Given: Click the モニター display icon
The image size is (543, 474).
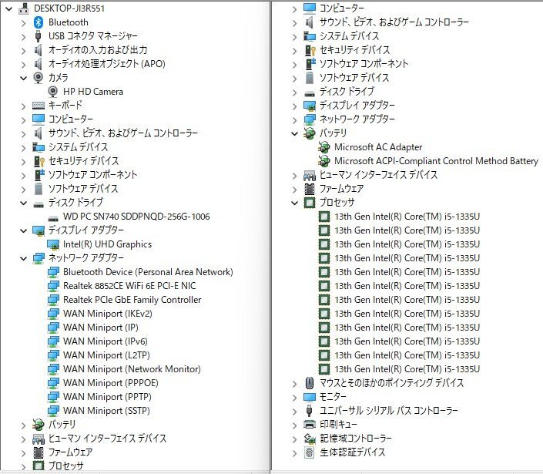Looking at the screenshot, I should [310, 397].
